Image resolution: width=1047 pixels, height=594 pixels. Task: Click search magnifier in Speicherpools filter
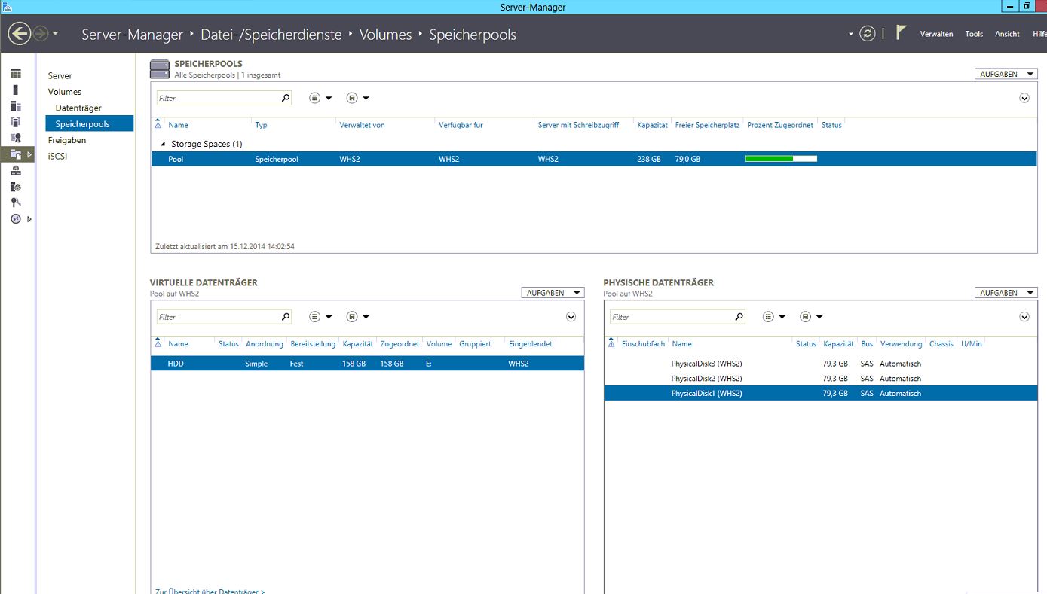point(286,98)
